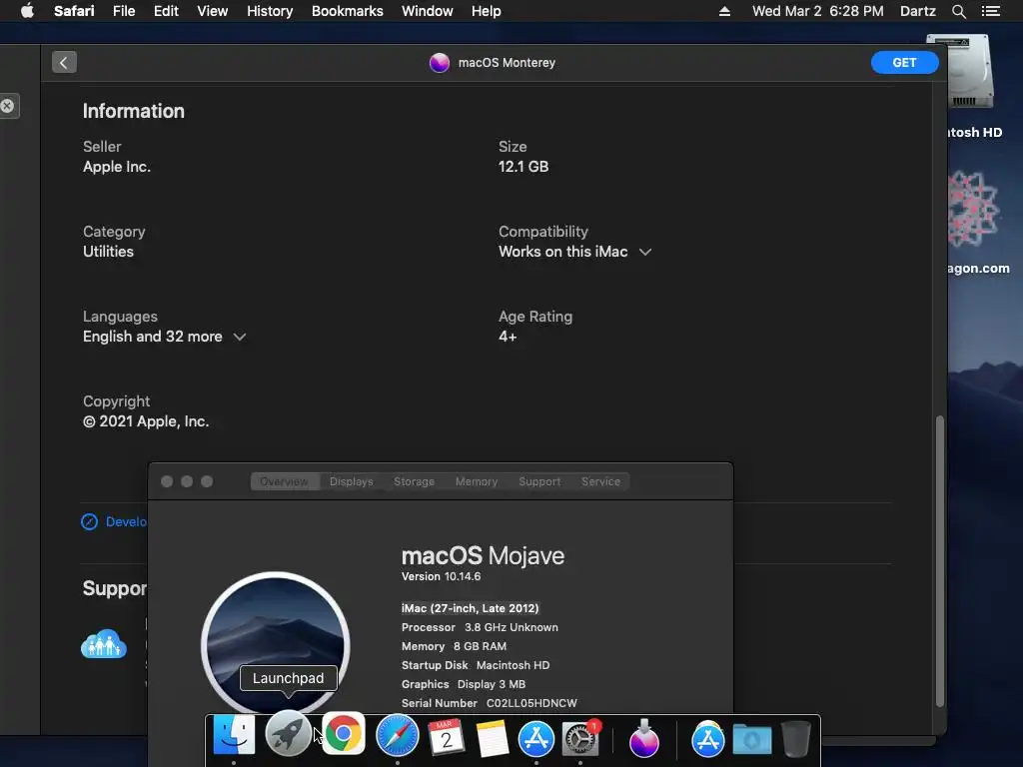This screenshot has height=767, width=1023.
Task: Click the desktop icon labeled agon.com
Action: pos(973,209)
